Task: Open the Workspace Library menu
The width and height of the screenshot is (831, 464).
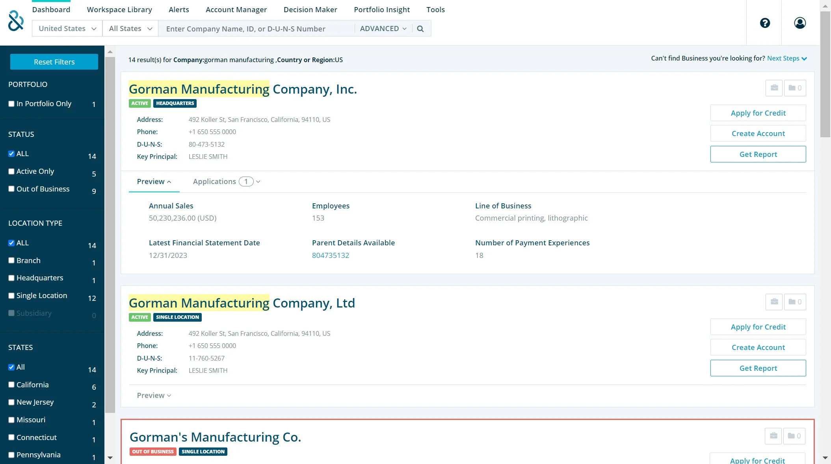Action: [x=119, y=9]
